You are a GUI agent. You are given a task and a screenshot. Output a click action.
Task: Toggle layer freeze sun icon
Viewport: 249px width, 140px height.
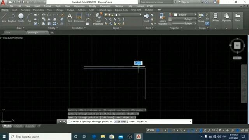pos(109,15)
